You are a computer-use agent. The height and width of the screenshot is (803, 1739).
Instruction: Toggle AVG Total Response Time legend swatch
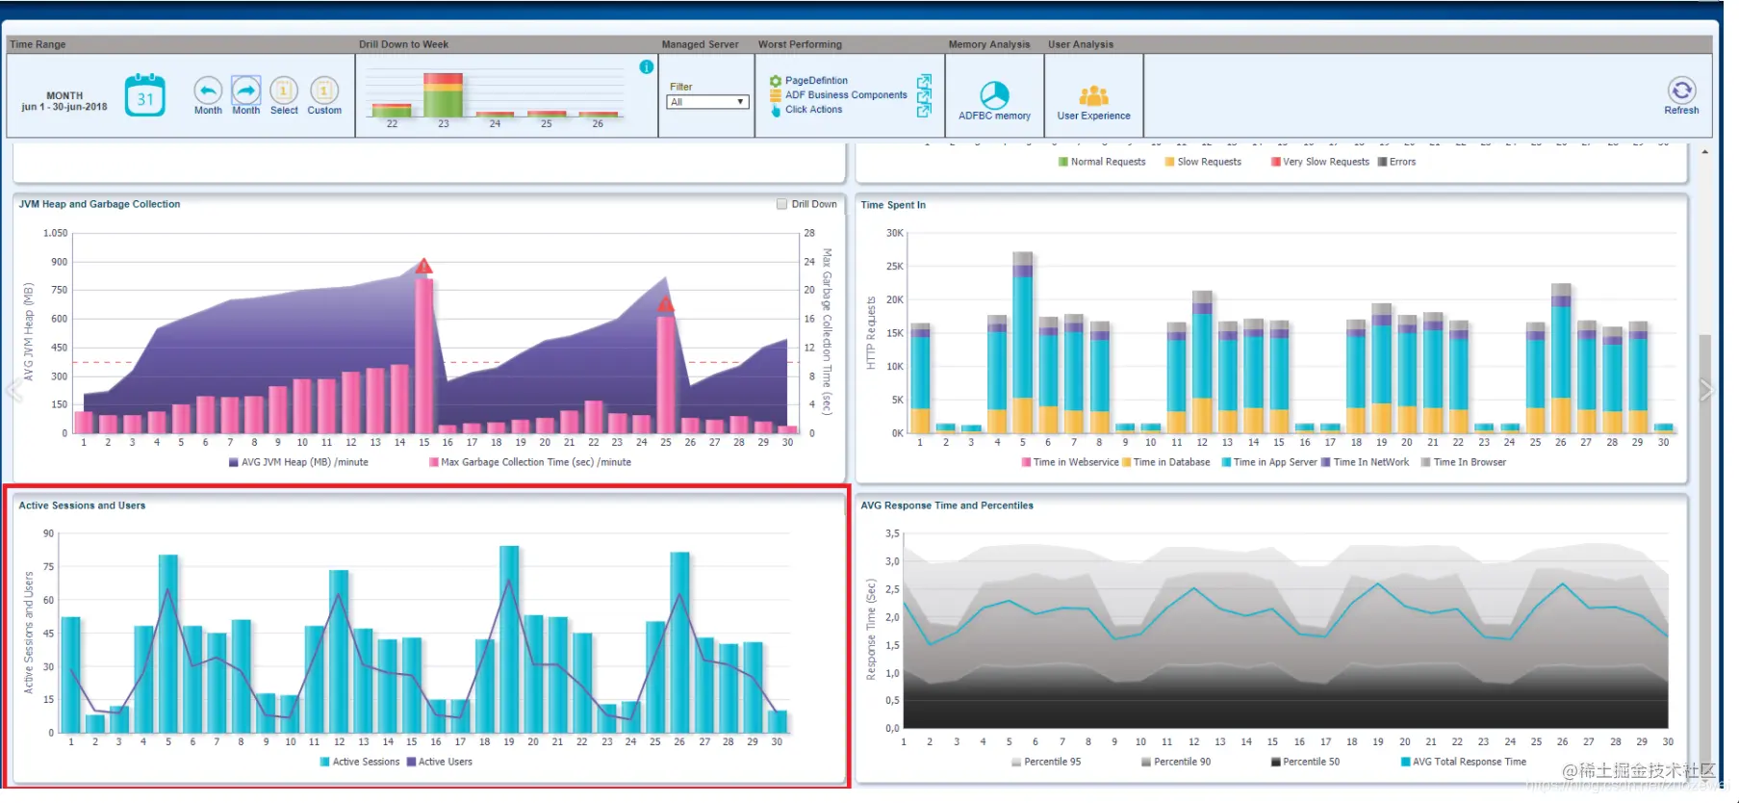[1406, 762]
